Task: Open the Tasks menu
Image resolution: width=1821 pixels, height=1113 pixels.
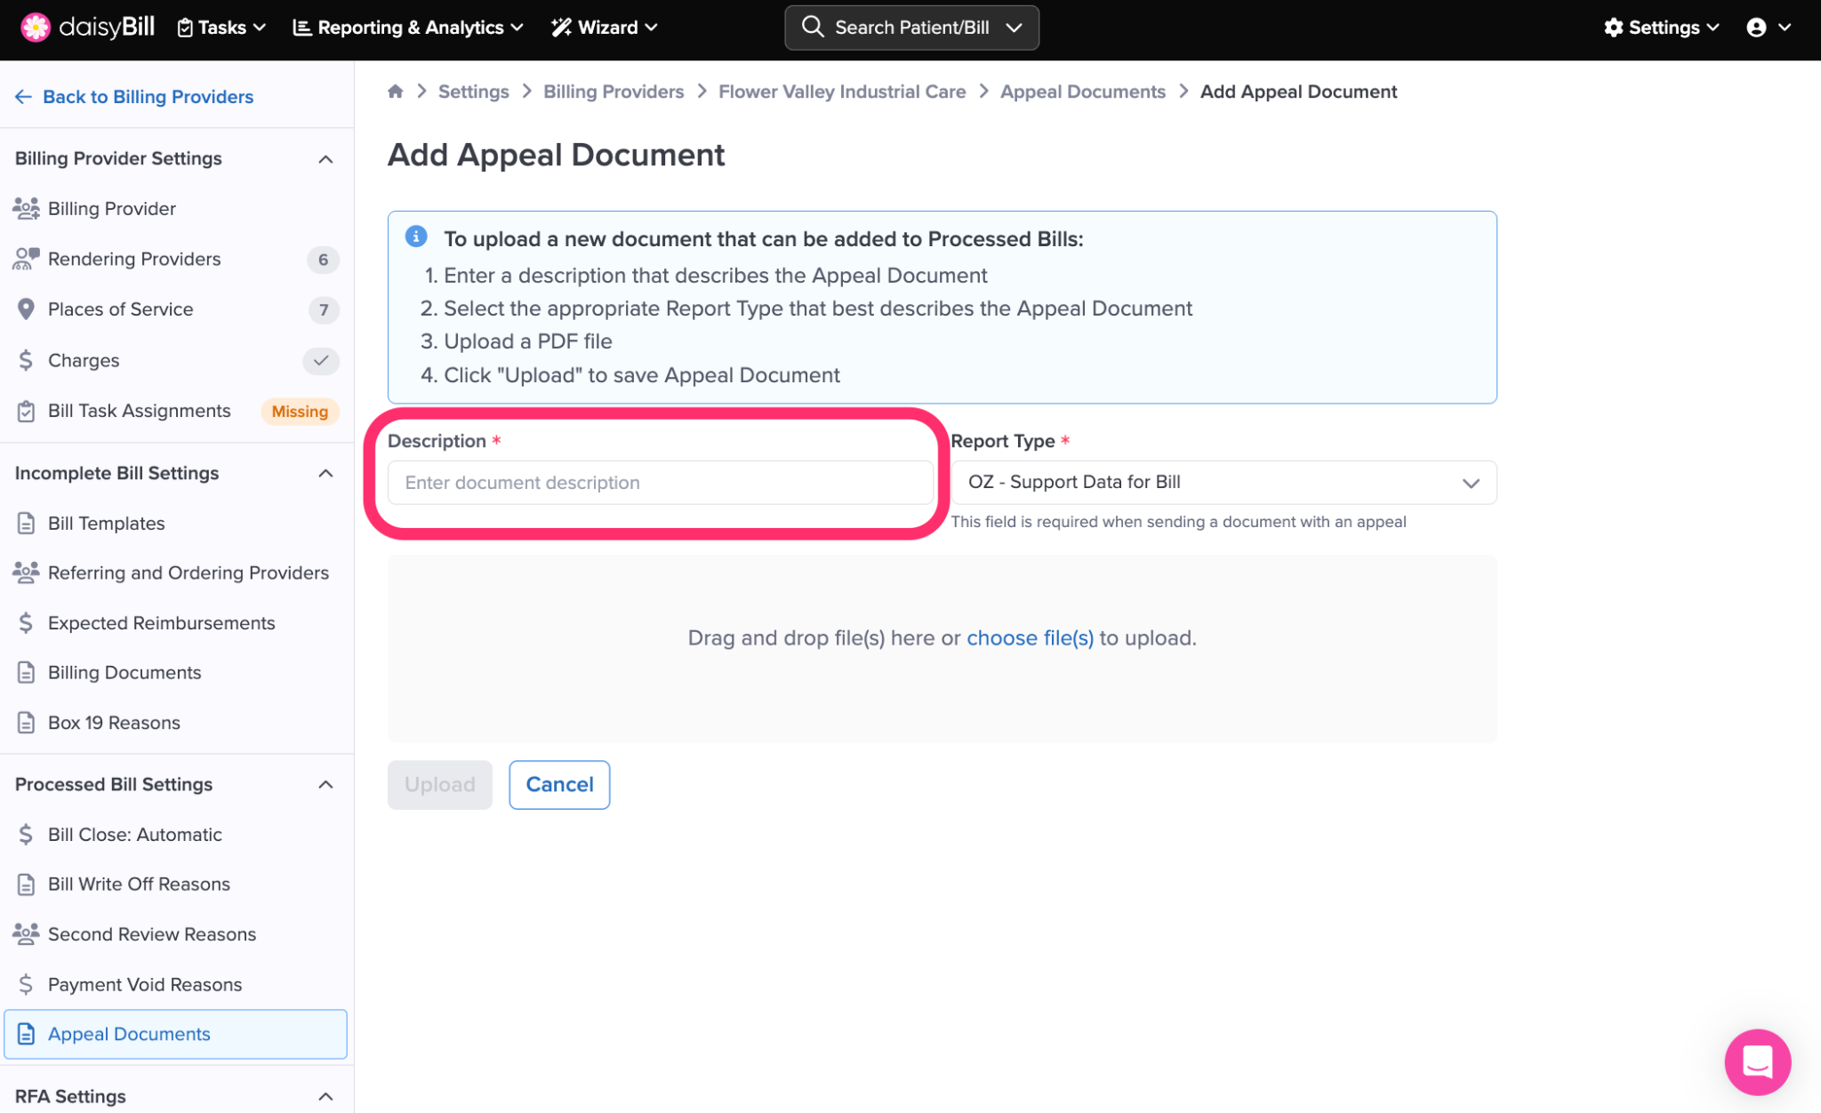Action: coord(221,28)
